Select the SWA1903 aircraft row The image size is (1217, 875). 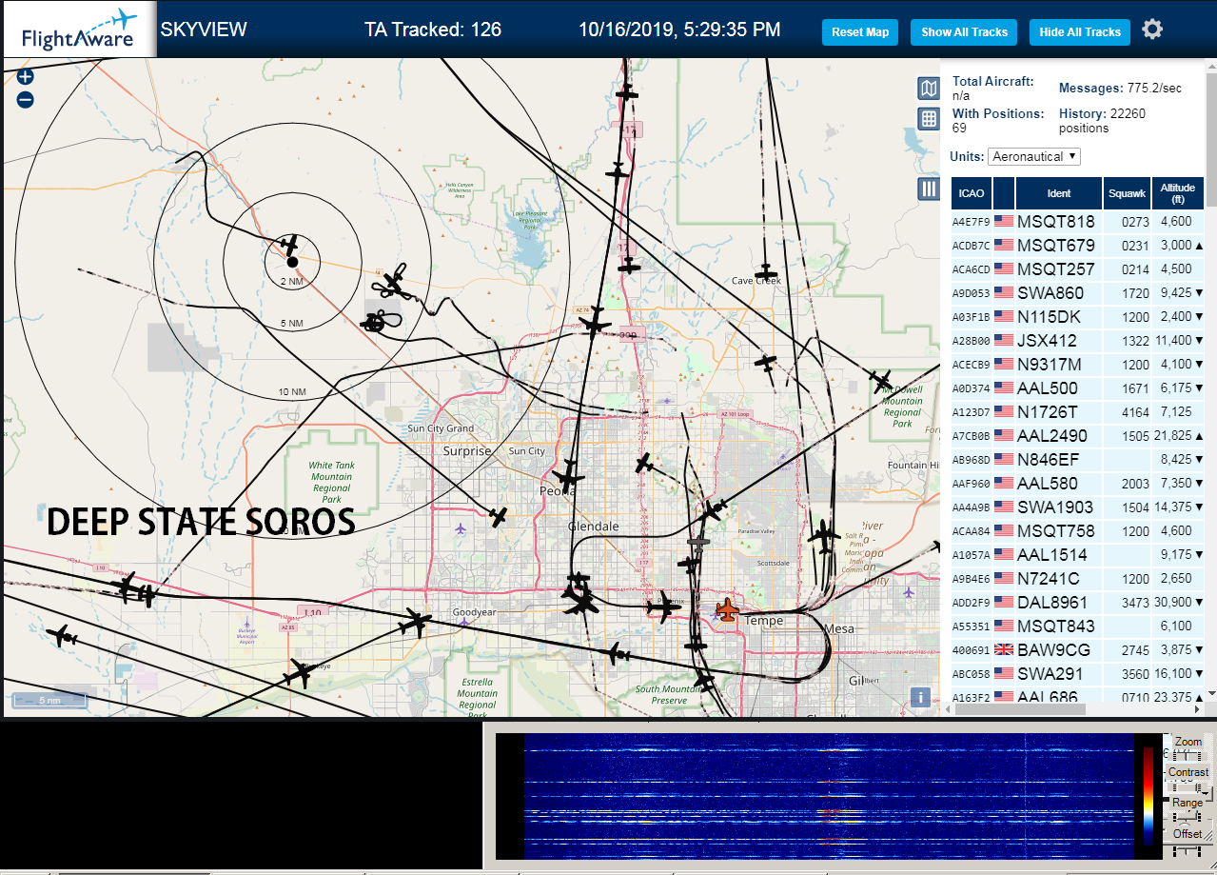pos(1077,507)
